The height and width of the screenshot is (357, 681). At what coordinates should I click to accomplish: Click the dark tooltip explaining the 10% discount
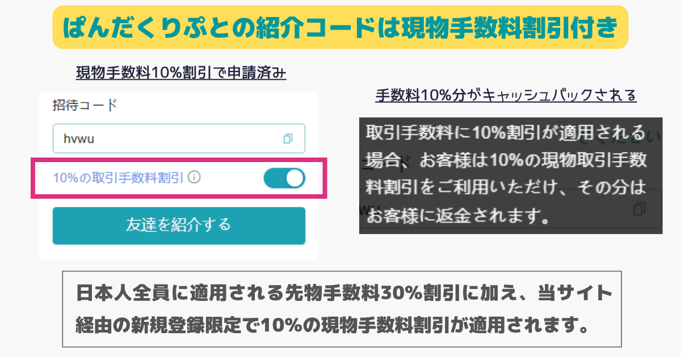point(511,176)
